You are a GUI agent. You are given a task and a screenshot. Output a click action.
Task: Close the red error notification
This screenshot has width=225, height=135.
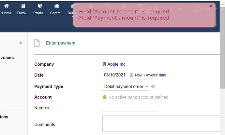click(211, 6)
